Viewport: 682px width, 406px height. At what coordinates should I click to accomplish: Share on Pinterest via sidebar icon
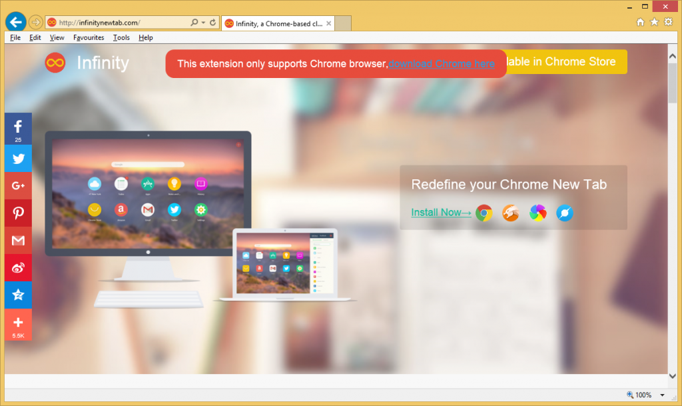[18, 213]
